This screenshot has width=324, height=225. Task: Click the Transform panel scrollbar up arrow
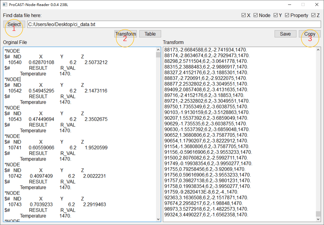point(318,50)
